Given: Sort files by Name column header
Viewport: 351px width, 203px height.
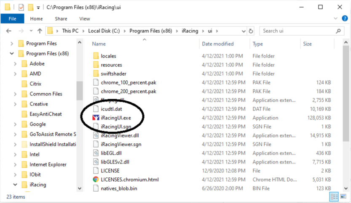Looking at the screenshot, I should pyautogui.click(x=99, y=44).
